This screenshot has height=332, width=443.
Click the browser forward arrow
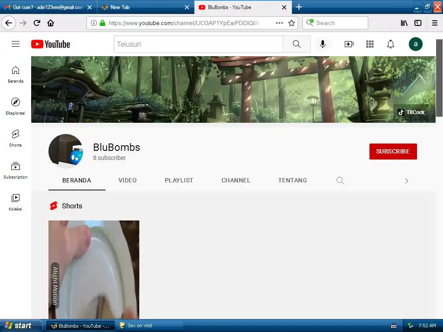pos(23,23)
